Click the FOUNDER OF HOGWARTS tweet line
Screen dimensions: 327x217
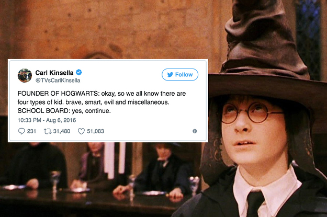[x=102, y=94]
